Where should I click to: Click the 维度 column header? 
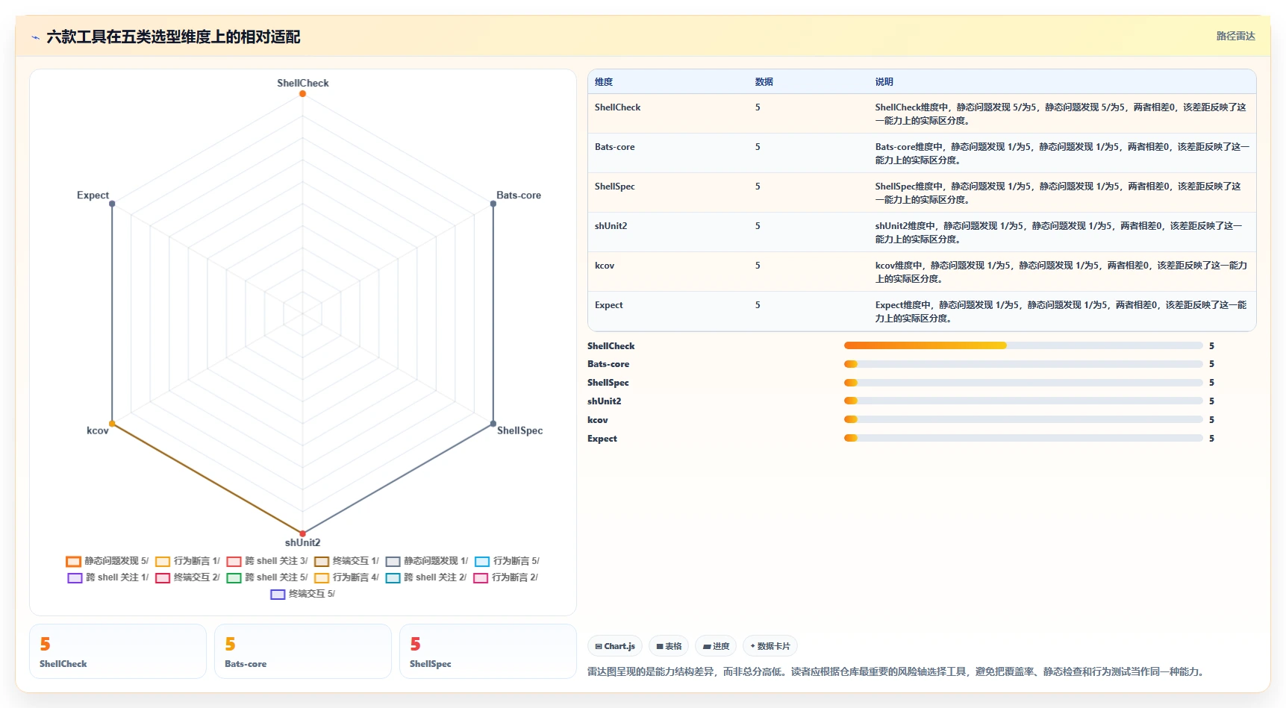point(604,82)
